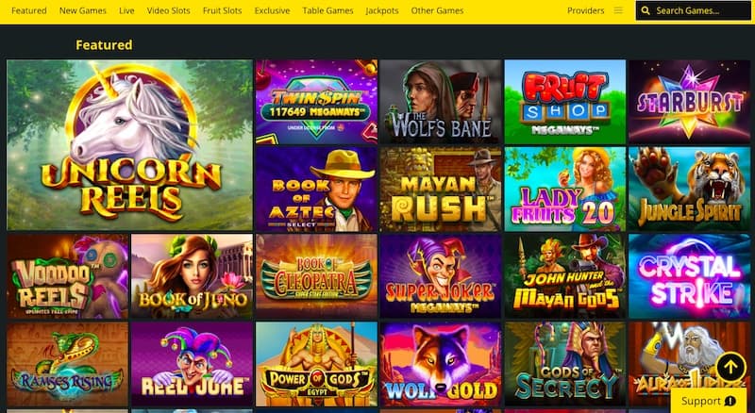Launch the Unicorn Reels game
This screenshot has height=413, width=755.
point(129,145)
